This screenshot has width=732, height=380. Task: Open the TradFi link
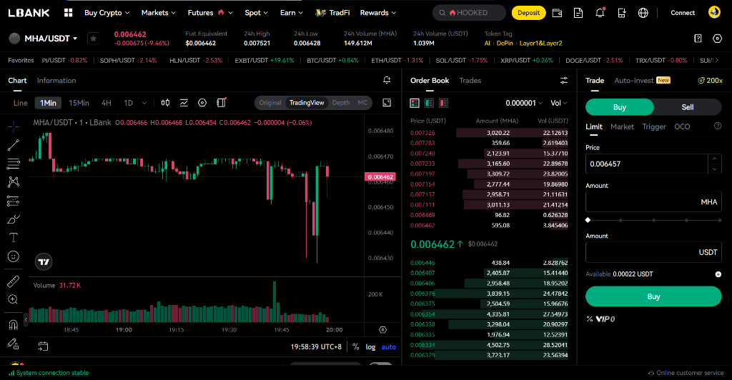[x=332, y=13]
